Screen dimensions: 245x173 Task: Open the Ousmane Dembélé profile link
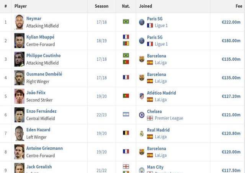pyautogui.click(x=44, y=74)
